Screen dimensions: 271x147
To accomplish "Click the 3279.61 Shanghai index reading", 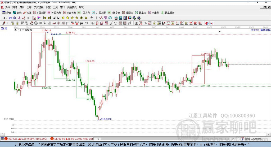I will click(13, 139).
